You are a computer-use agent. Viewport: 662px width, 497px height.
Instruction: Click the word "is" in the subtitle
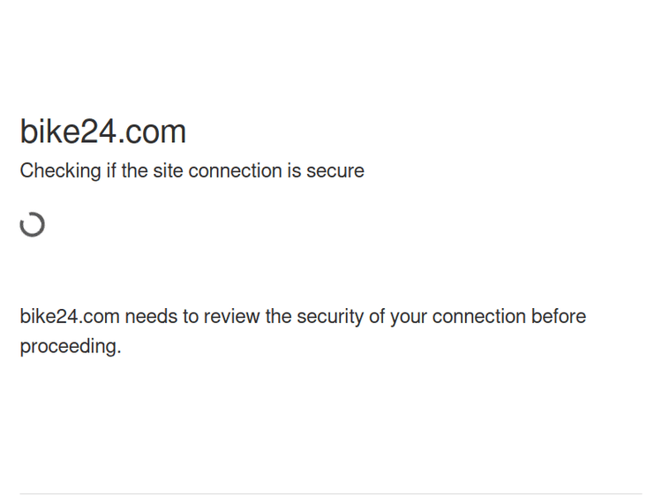tap(294, 171)
